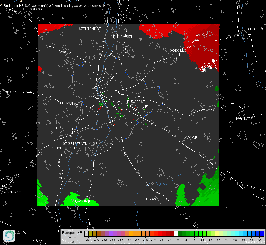
Task: Select the BICSKE label on the left
Action: [x=13, y=92]
